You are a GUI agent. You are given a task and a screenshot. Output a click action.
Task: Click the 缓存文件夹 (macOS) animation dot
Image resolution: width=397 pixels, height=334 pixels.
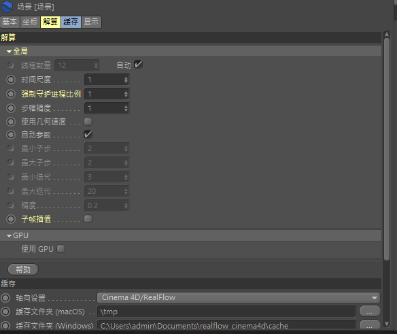click(5, 312)
